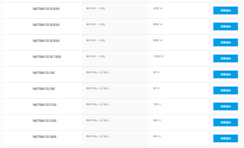Click the R&S BBA130-D300 model name
Screen dimensions: 244x148
coord(45,121)
